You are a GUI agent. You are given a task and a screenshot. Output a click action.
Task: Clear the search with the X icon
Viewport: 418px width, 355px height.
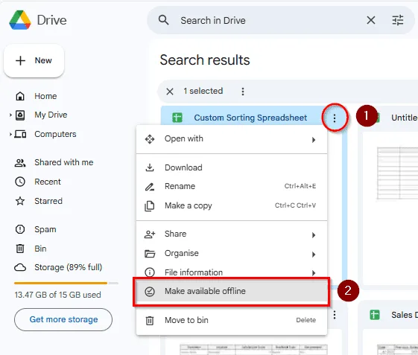(371, 20)
